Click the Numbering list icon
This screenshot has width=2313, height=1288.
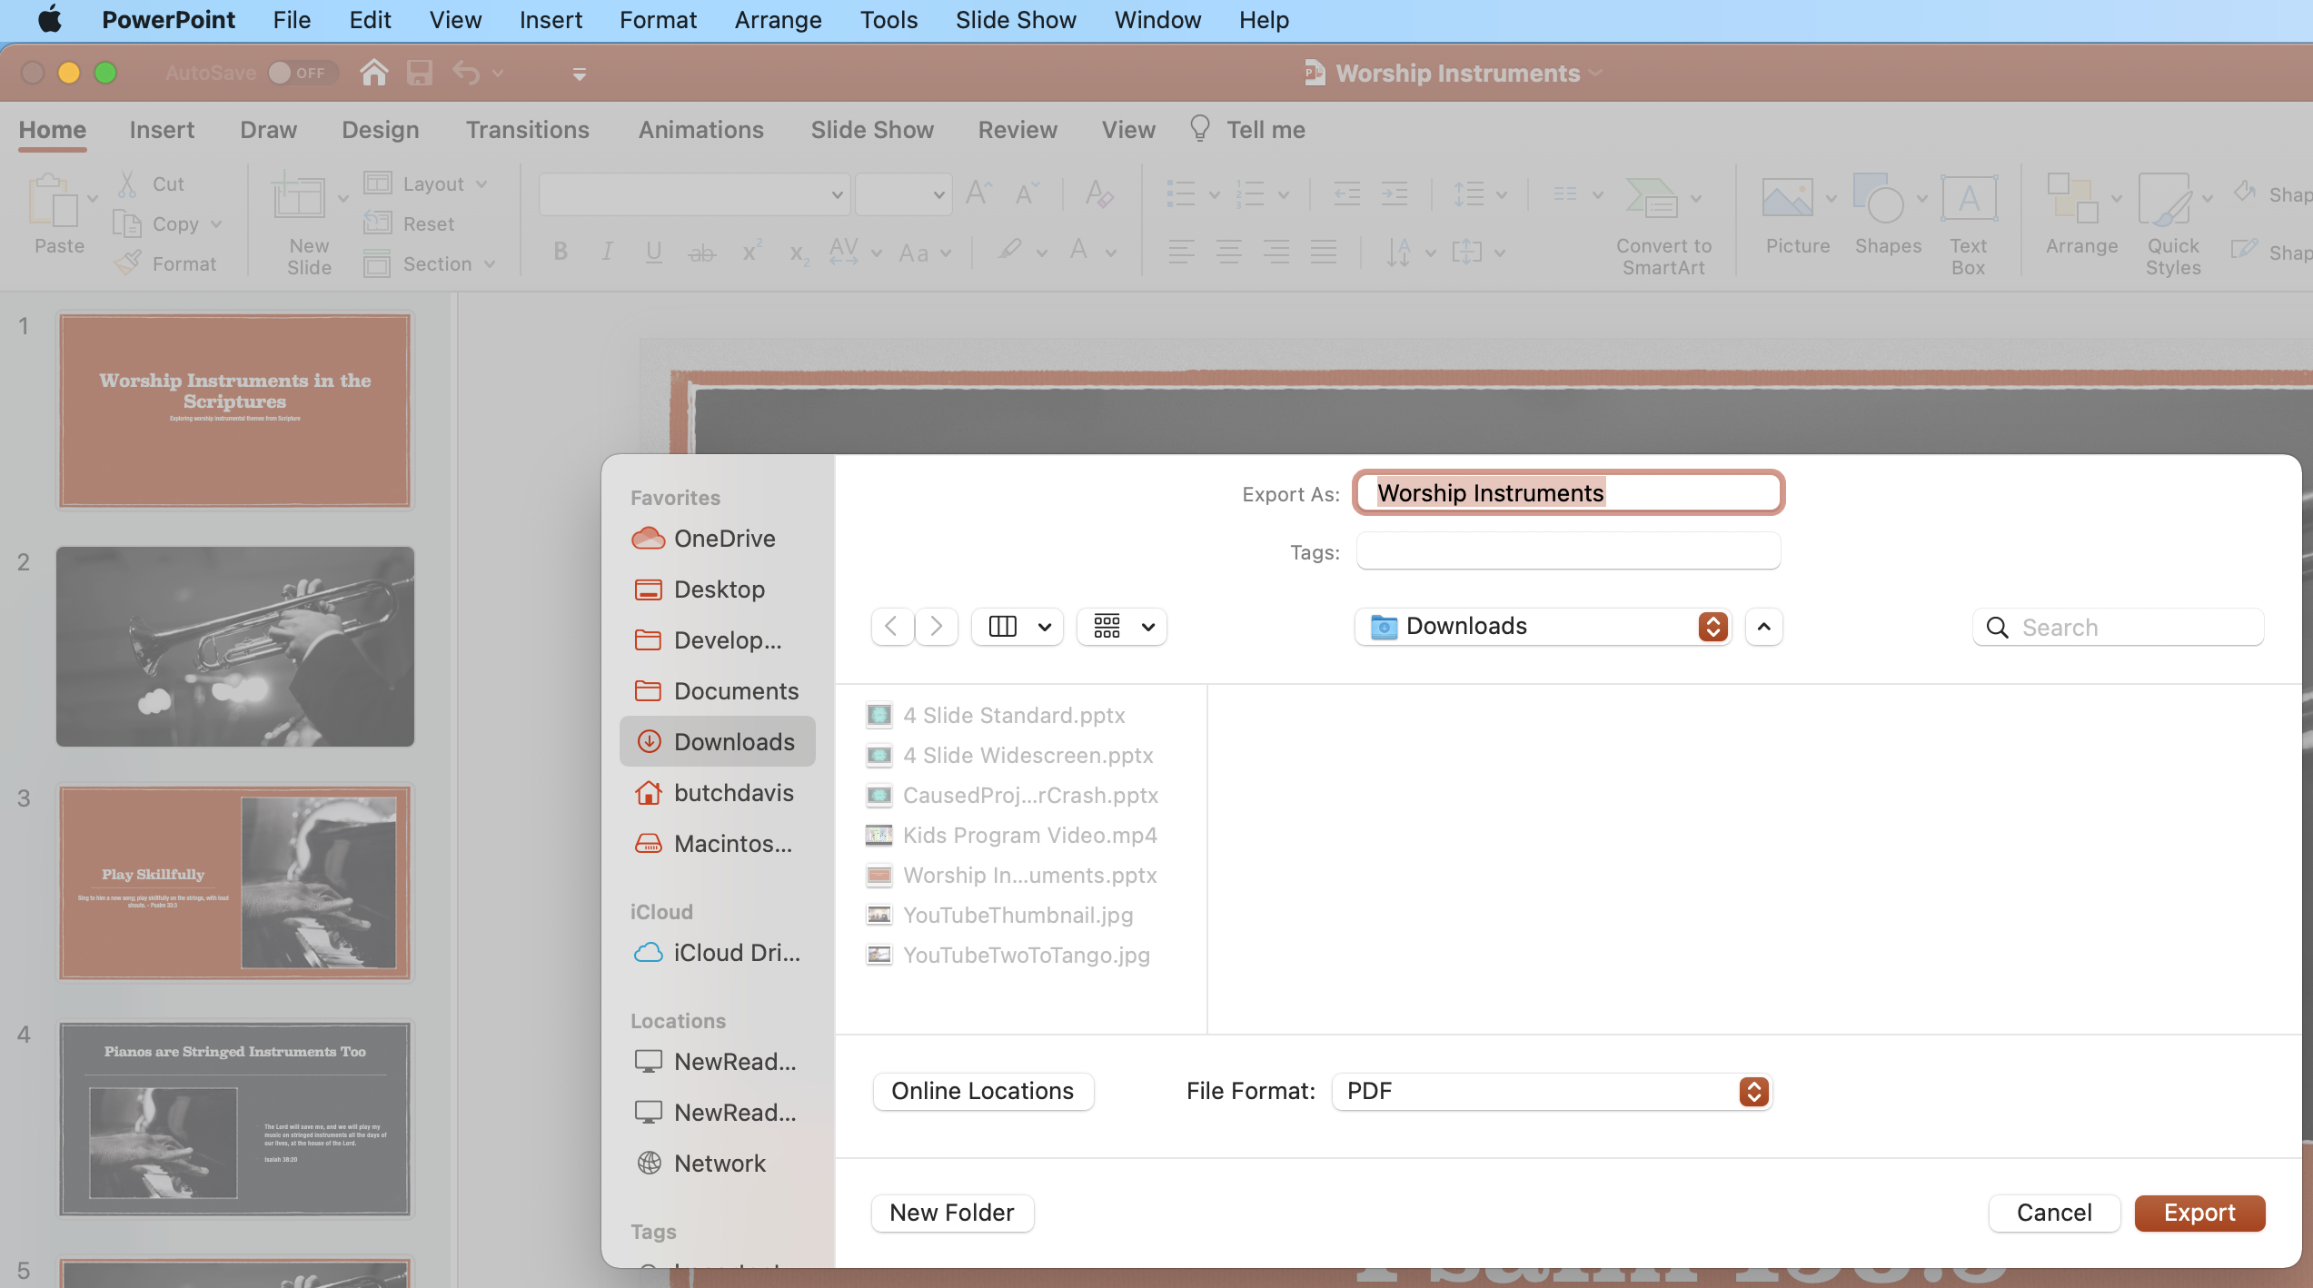pyautogui.click(x=1251, y=193)
